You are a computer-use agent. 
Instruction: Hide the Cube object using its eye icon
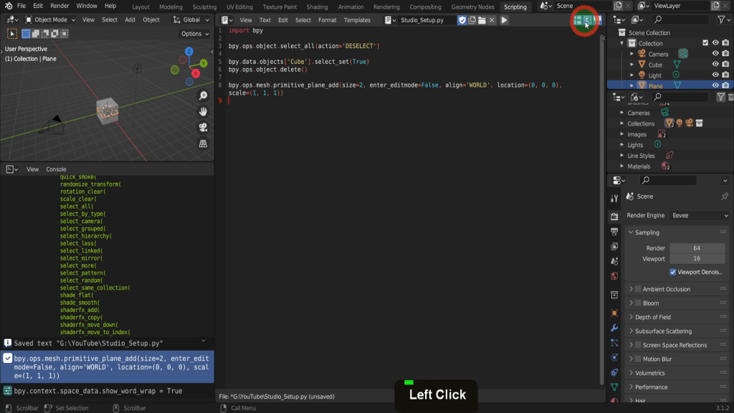coord(715,65)
